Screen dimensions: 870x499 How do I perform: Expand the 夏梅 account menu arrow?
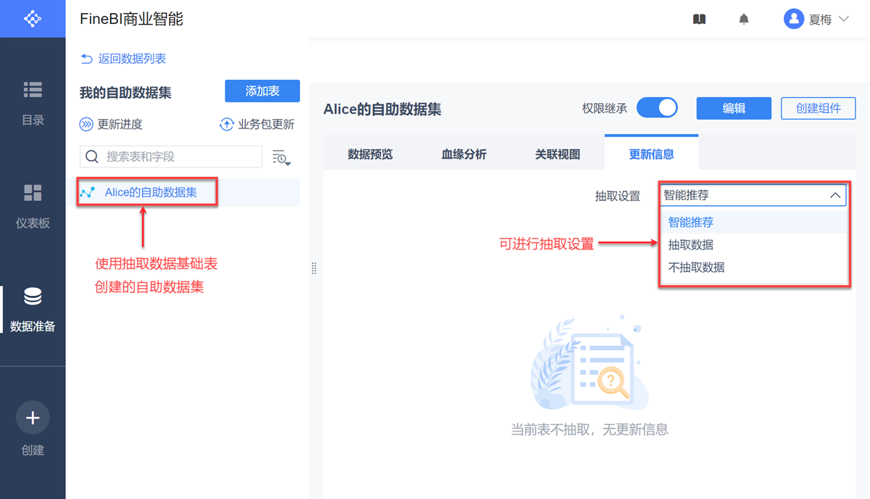(843, 19)
